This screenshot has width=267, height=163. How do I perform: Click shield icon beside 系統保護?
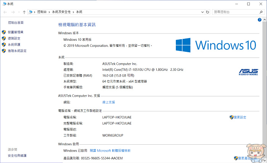4,45
